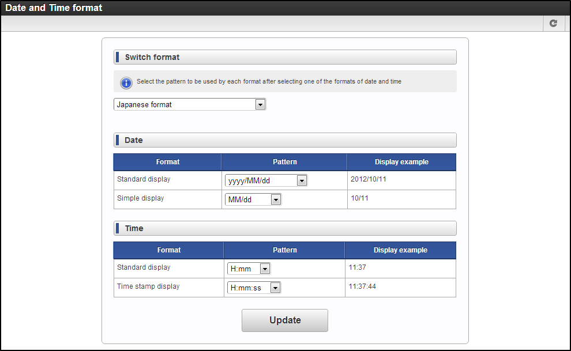Click Display example header in Date table
Viewport: 571px width, 351px height.
[401, 162]
